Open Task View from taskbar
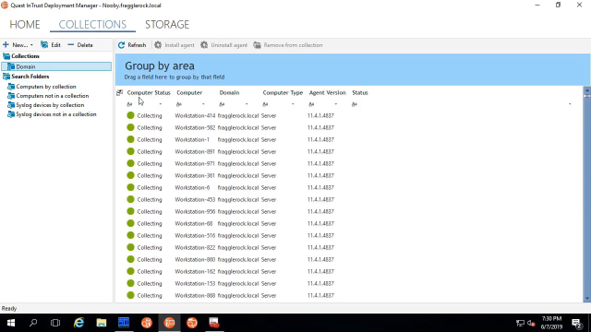Screen dimensions: 591x332 point(55,323)
